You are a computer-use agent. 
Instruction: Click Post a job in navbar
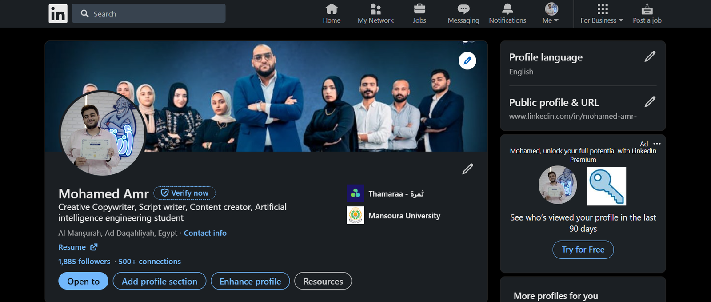647,14
